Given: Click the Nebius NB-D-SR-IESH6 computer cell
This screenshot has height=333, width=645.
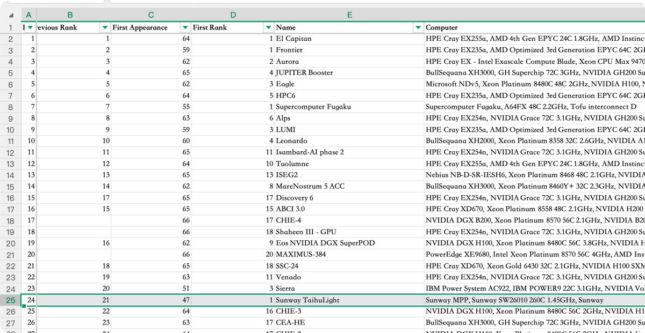Looking at the screenshot, I should click(x=534, y=175).
